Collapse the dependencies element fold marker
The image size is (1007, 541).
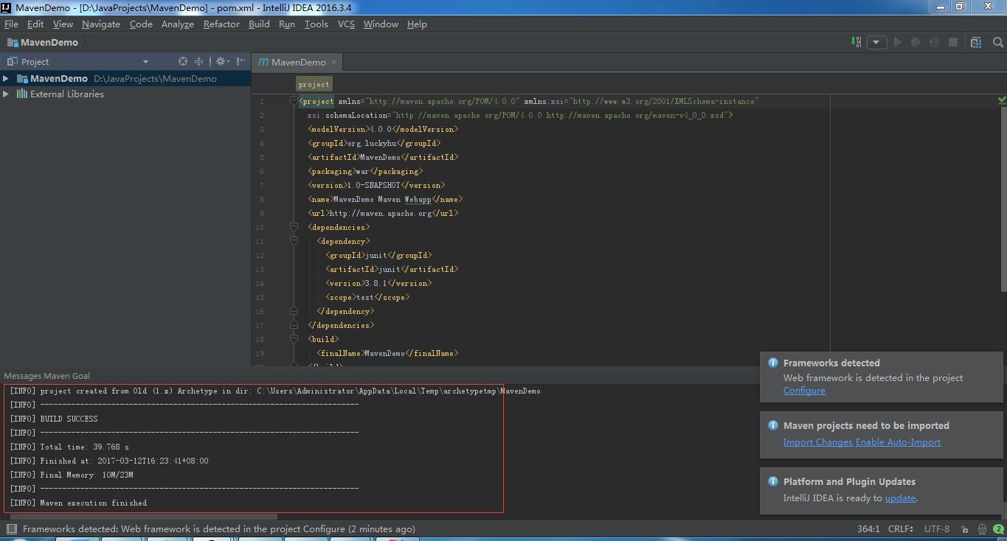tap(294, 227)
